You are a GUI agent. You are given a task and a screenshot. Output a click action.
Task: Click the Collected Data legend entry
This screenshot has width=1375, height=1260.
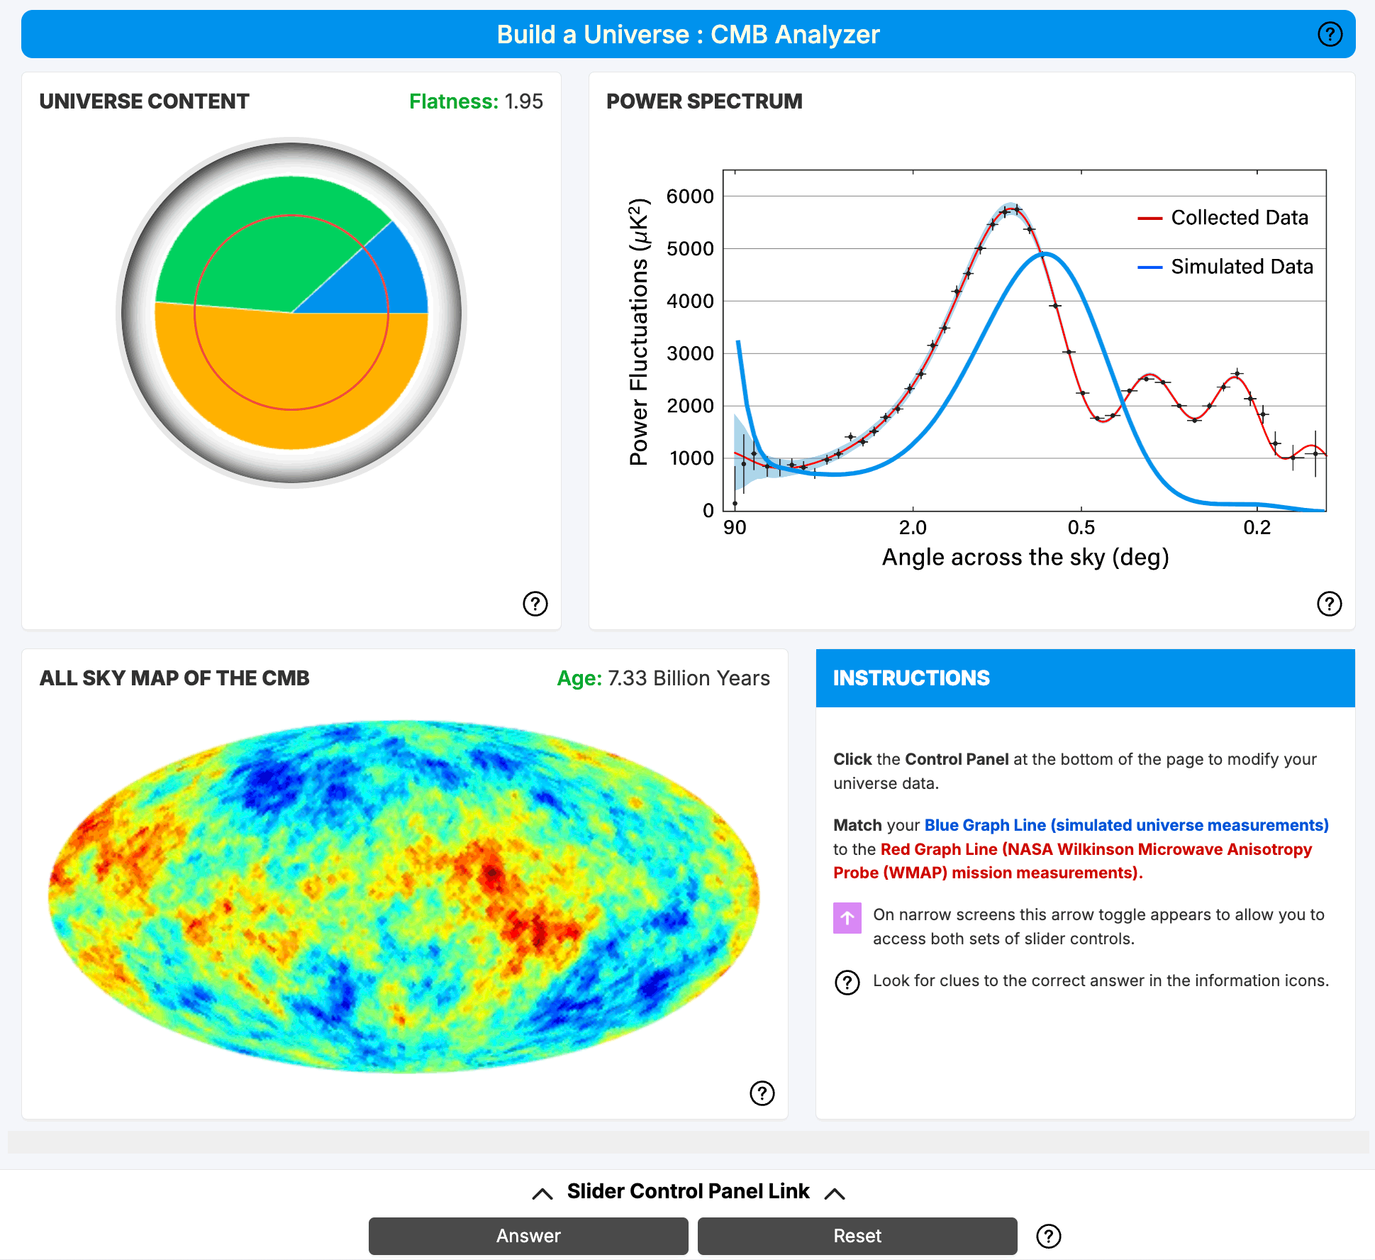click(1238, 218)
